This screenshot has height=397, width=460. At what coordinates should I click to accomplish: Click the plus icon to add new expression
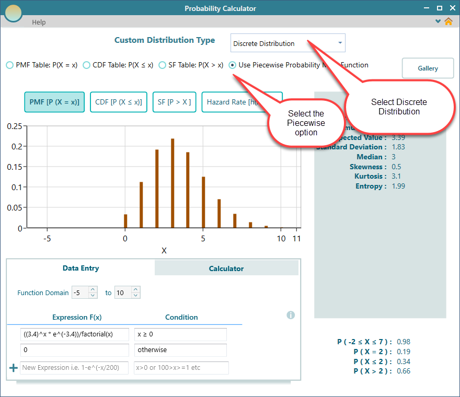point(13,367)
